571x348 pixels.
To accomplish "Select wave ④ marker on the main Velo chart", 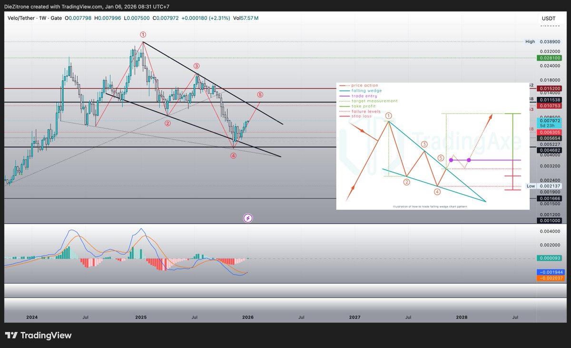I will click(x=234, y=155).
